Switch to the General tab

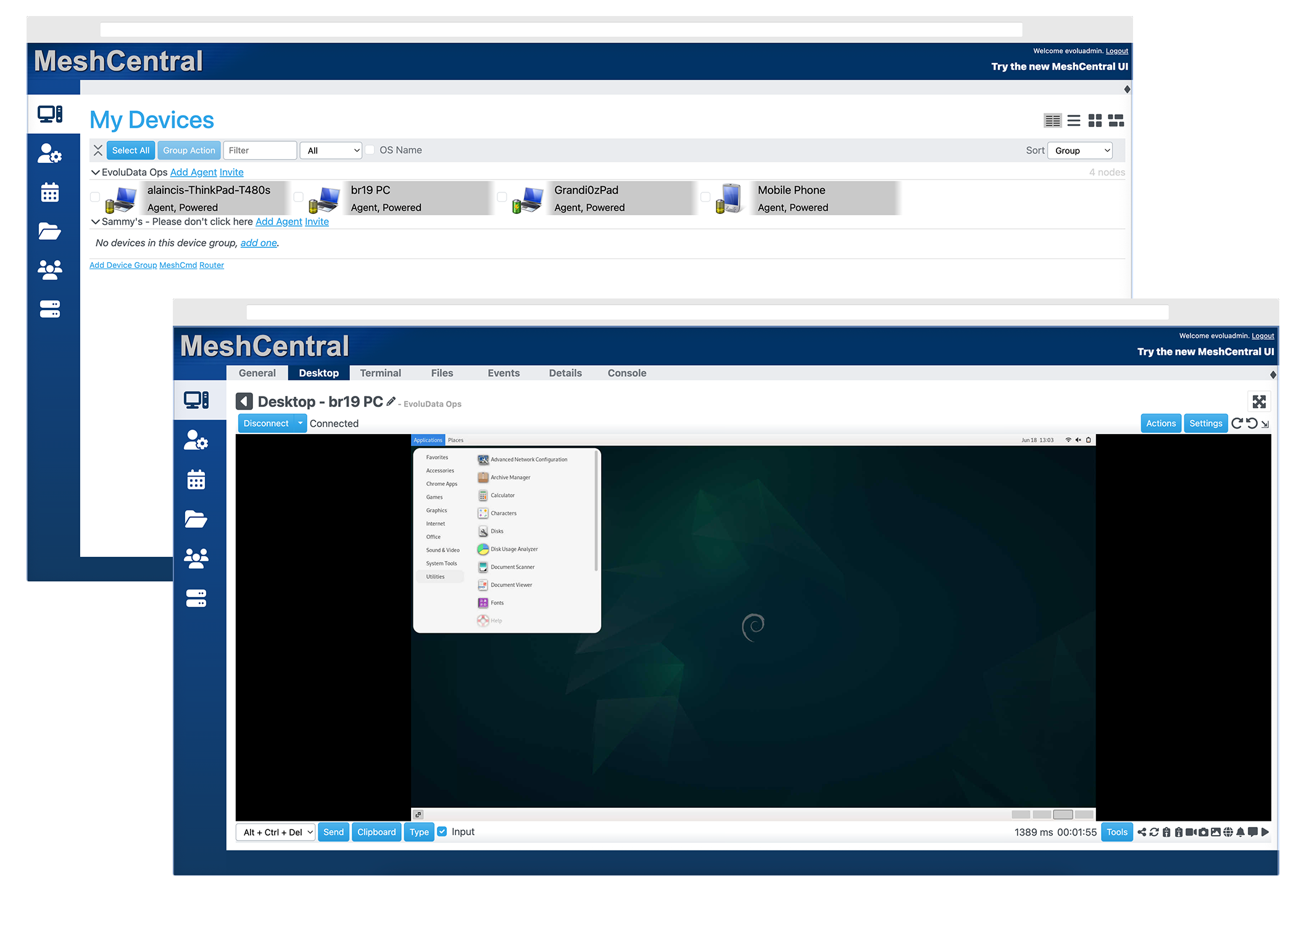257,373
